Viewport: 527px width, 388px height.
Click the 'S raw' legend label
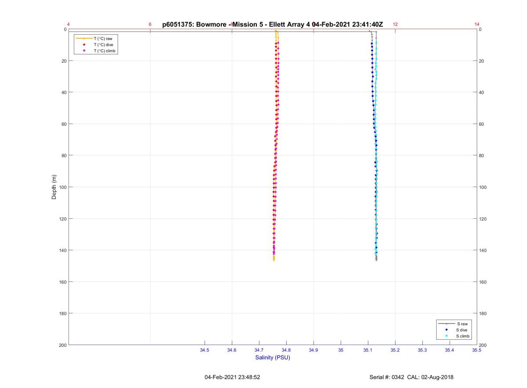click(462, 324)
